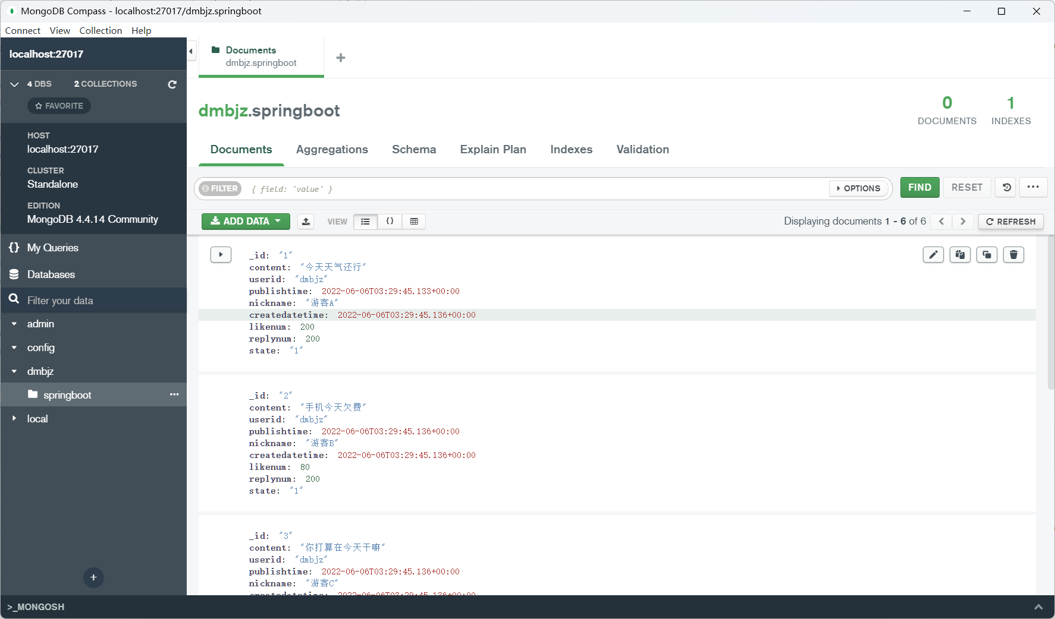
Task: Click the documents list vertical scrollbar
Action: 1050,312
